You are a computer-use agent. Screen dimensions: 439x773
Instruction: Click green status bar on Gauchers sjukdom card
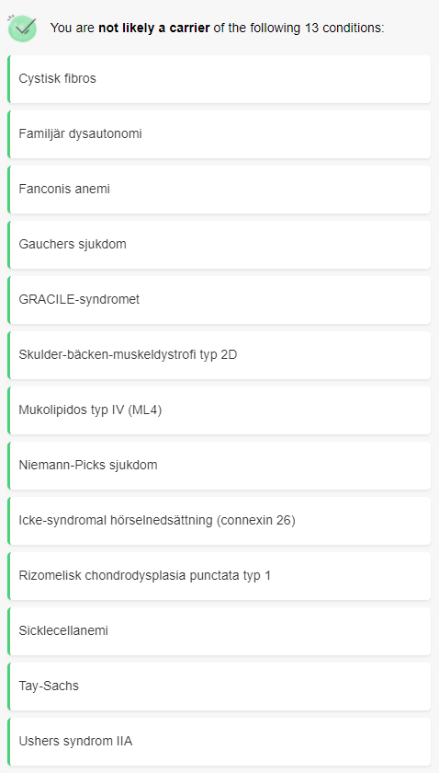coord(8,245)
